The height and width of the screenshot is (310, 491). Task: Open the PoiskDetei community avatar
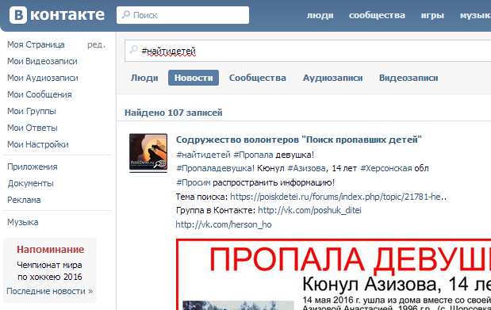pyautogui.click(x=148, y=153)
